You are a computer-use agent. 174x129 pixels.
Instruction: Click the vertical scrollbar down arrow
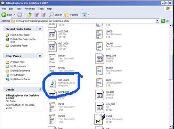[x=171, y=127]
